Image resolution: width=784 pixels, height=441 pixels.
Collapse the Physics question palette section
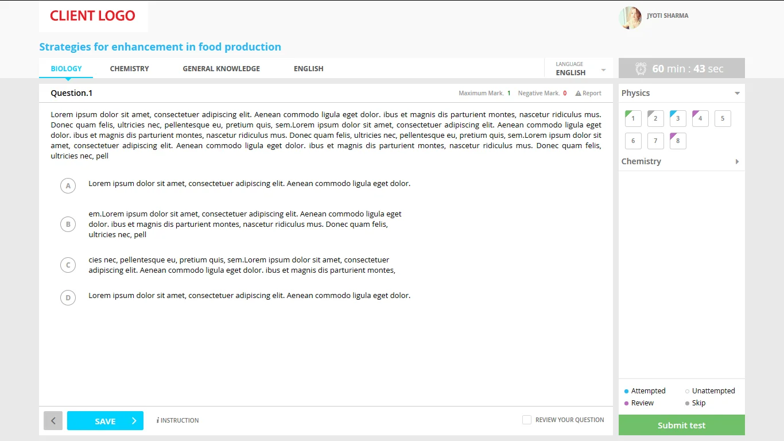(737, 92)
